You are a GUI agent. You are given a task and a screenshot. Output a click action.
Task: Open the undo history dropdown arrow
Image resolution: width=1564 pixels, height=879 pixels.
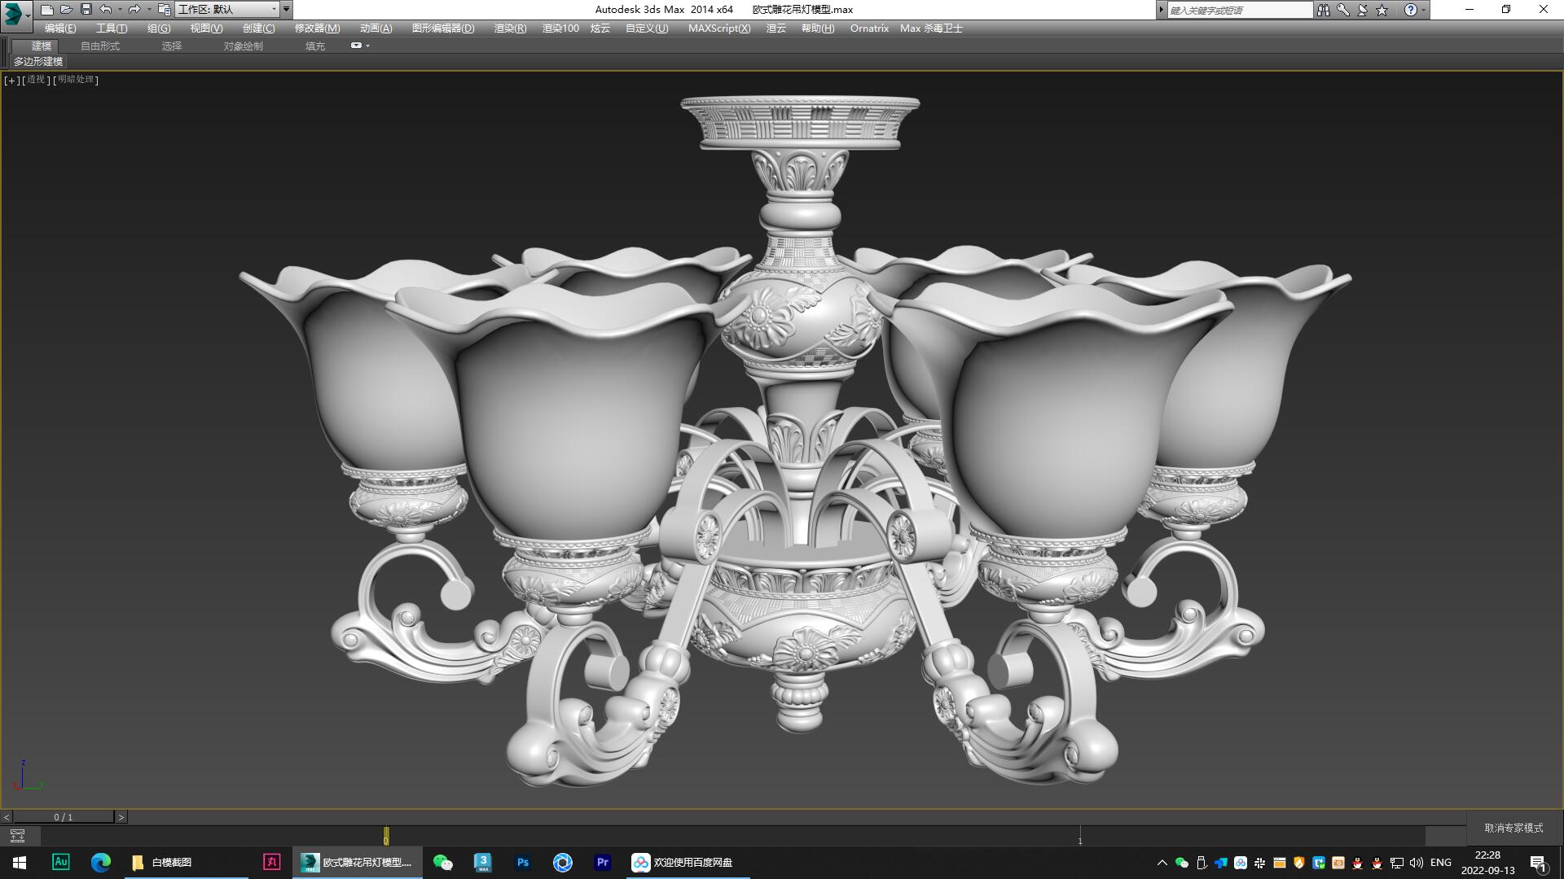coord(121,10)
